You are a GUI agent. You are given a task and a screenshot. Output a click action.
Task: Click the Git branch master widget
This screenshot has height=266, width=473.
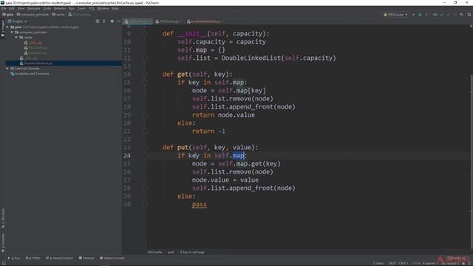pos(449,263)
